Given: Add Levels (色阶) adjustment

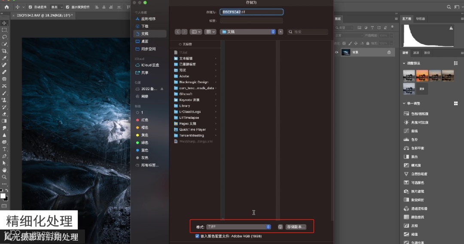Looking at the screenshot, I should coord(411,139).
